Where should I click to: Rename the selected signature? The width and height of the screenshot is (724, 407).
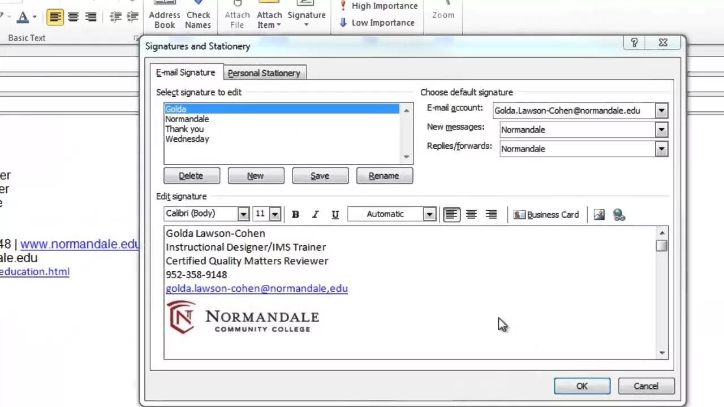coord(385,176)
